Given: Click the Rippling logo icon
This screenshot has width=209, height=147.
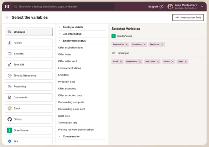Looking at the screenshot, I should point(7,6).
